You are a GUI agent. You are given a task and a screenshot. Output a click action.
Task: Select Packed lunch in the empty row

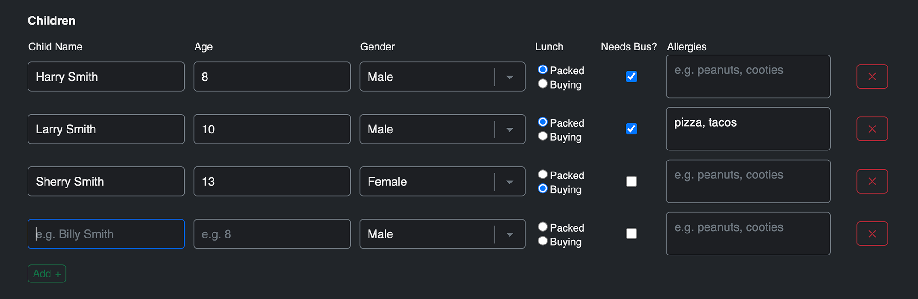point(543,227)
